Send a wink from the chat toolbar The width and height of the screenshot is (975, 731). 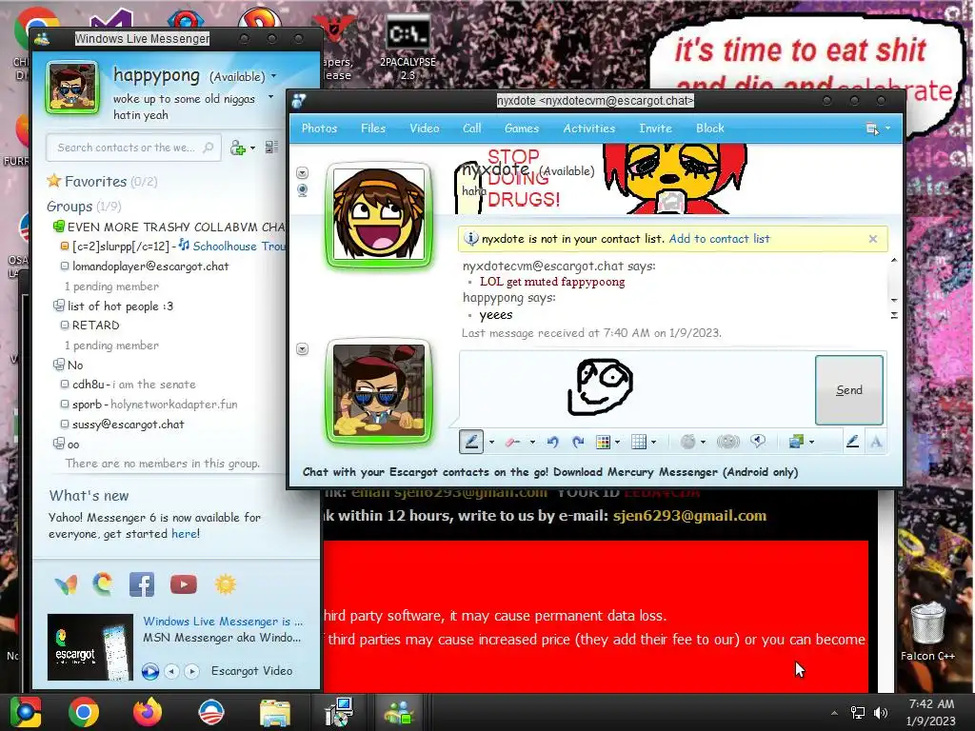[x=728, y=442]
